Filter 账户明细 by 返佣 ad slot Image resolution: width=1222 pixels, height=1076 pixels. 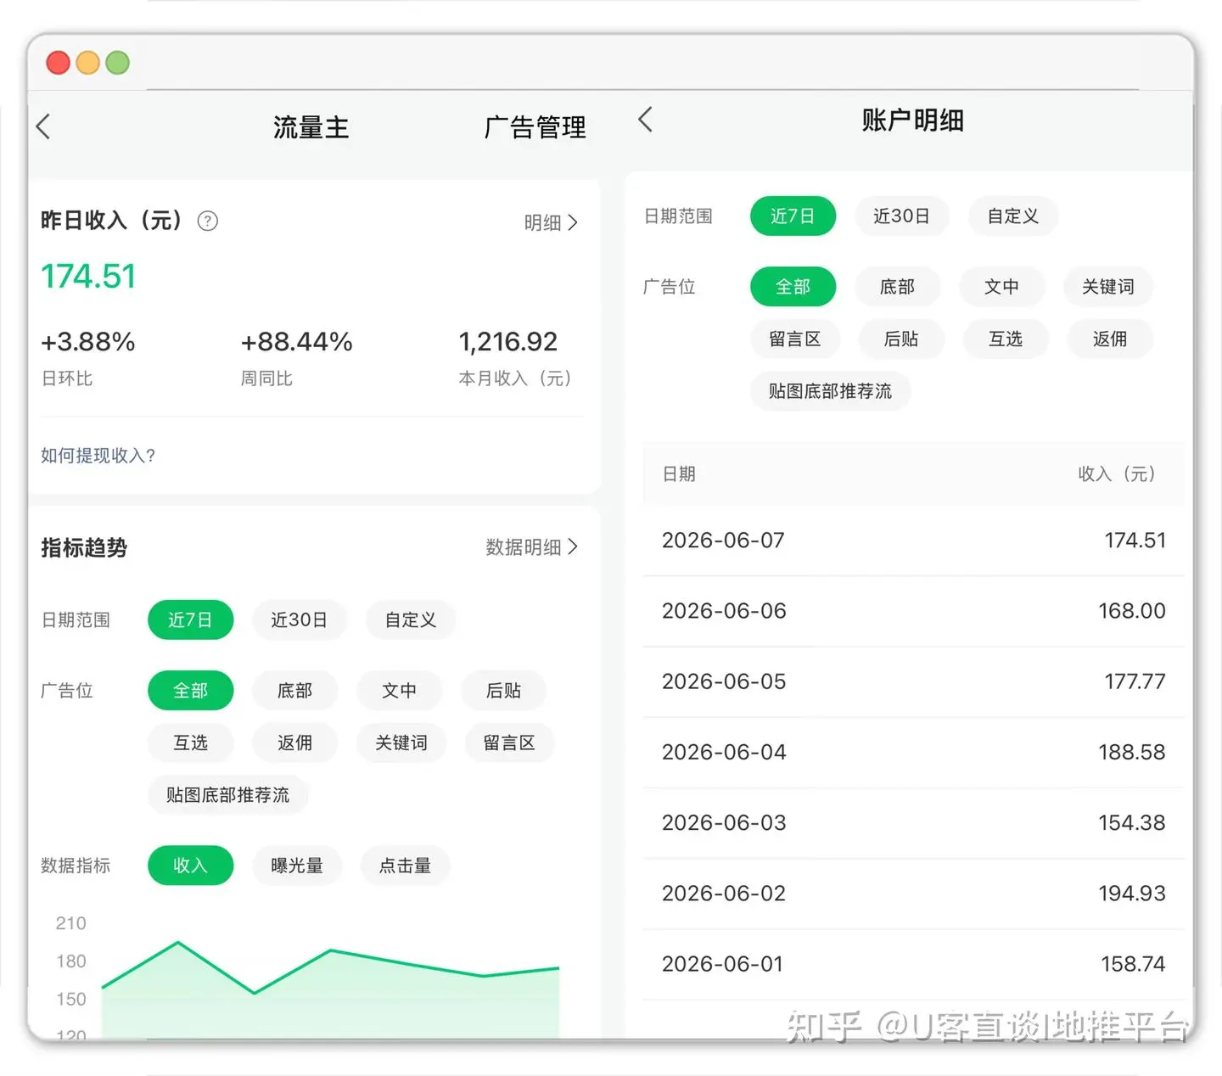[1110, 339]
